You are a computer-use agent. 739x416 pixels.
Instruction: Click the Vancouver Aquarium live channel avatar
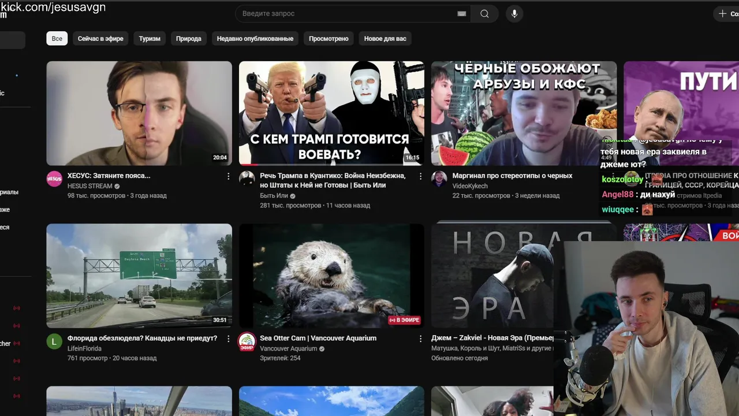coord(247,341)
